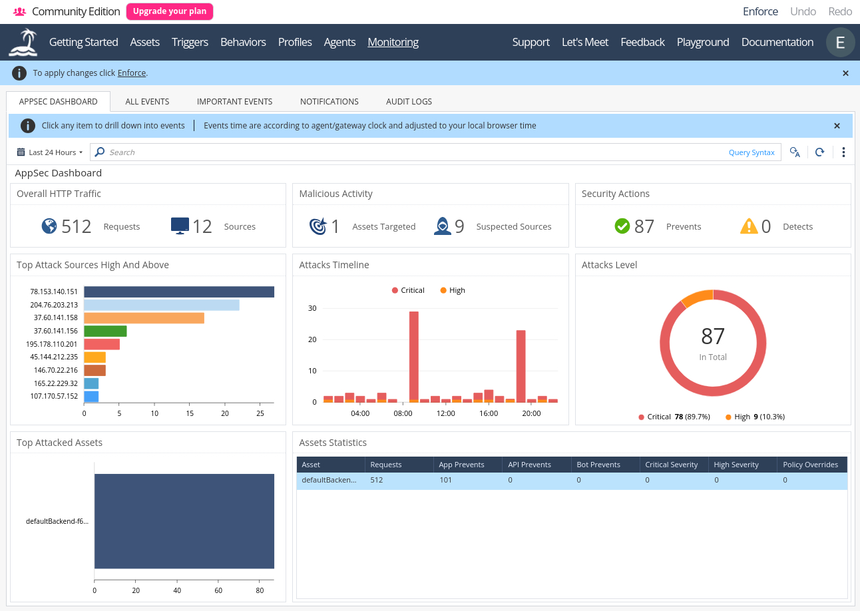Toggle the Critical legend in Attacks Timeline
This screenshot has width=860, height=611.
[408, 290]
